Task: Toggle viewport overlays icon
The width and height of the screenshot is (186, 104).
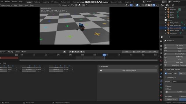Action: tap(137, 5)
